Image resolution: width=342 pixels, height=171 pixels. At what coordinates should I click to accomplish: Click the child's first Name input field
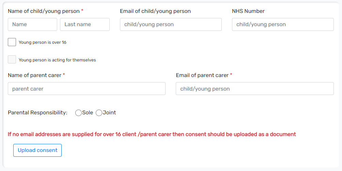[32, 24]
